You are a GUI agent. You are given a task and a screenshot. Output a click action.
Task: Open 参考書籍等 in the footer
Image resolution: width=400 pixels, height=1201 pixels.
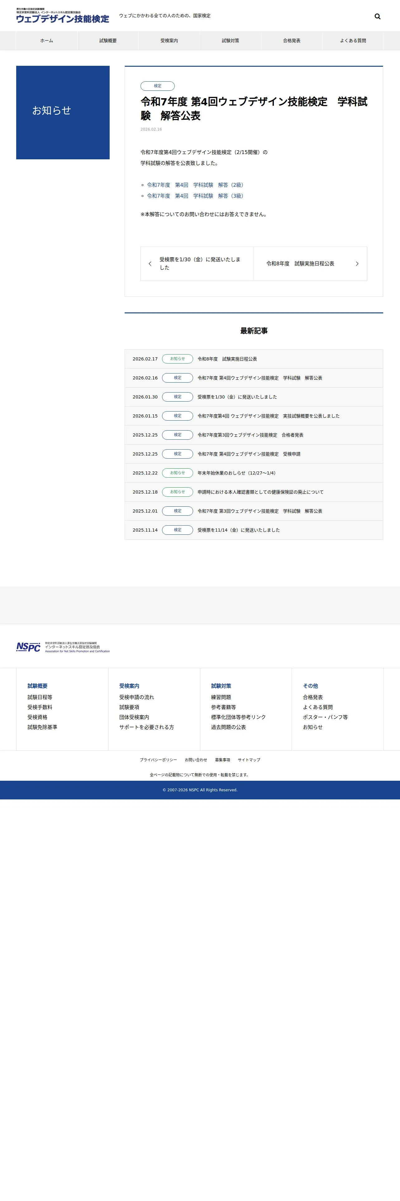pos(223,707)
